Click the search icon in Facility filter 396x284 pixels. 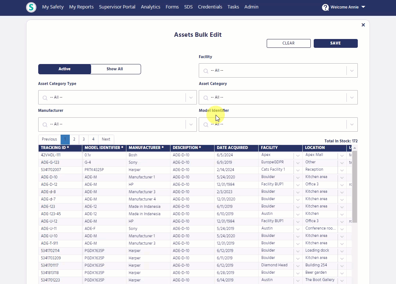206,71
